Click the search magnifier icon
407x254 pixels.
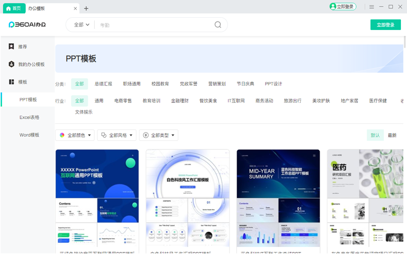pyautogui.click(x=218, y=25)
